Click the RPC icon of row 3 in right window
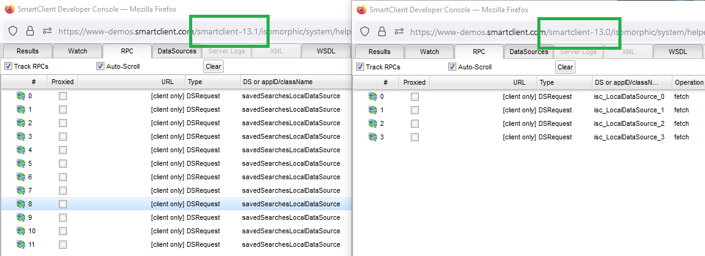This screenshot has height=256, width=705. point(373,137)
